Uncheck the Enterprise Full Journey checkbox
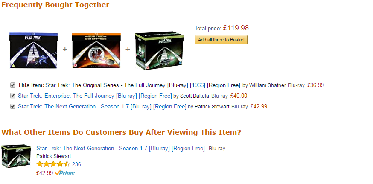Image resolution: width=373 pixels, height=184 pixels. (13, 96)
